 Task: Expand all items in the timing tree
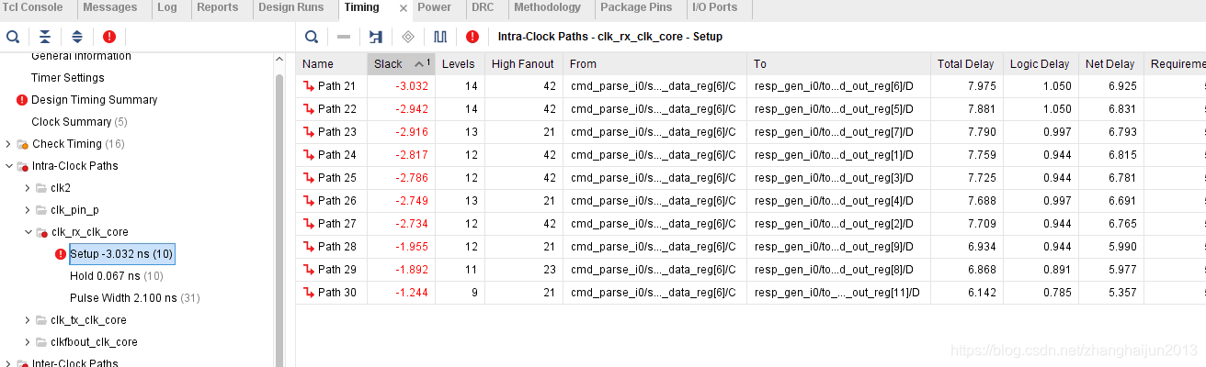tap(77, 37)
